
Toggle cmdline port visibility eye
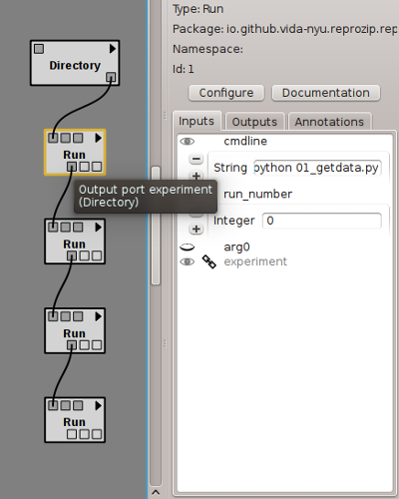point(188,142)
